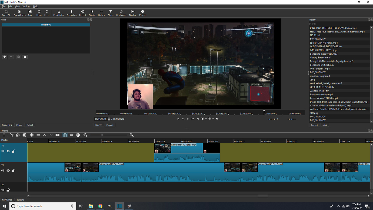Toggle the Timeline panel from toolbar
The width and height of the screenshot is (373, 210).
point(133,13)
